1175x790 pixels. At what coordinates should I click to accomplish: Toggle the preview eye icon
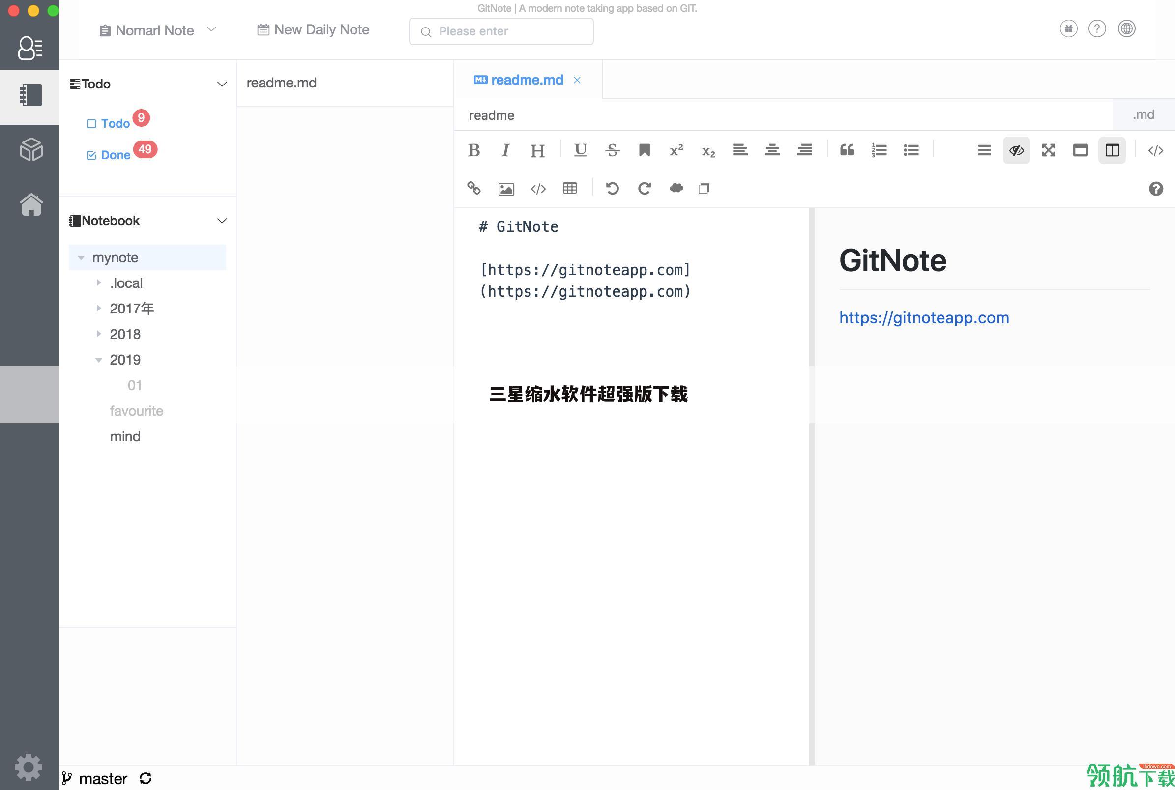(1016, 150)
